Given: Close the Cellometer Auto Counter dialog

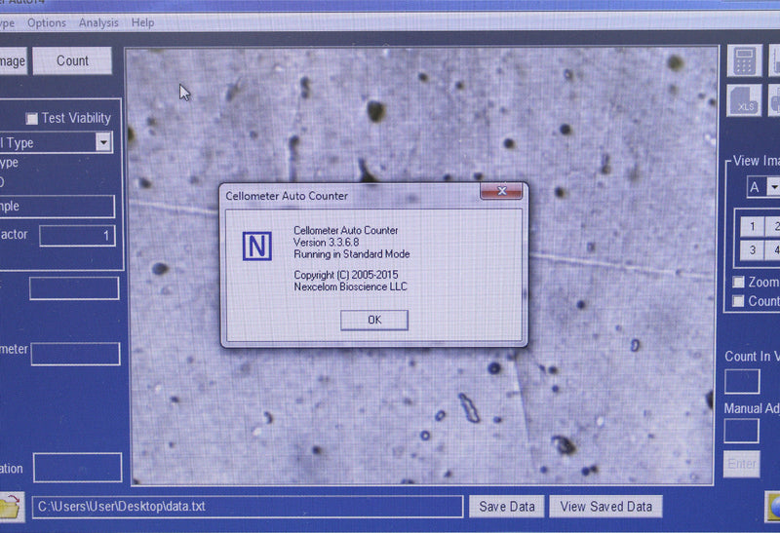Looking at the screenshot, I should coord(501,193).
